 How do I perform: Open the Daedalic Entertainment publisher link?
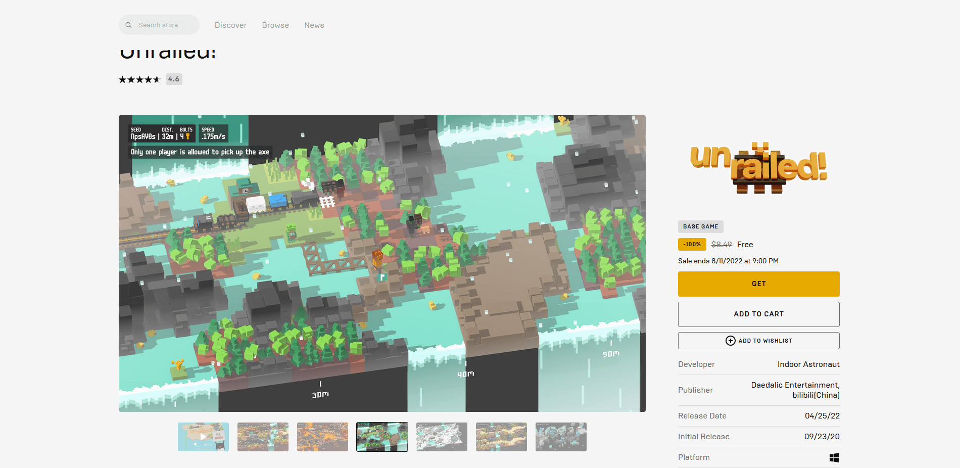click(795, 385)
